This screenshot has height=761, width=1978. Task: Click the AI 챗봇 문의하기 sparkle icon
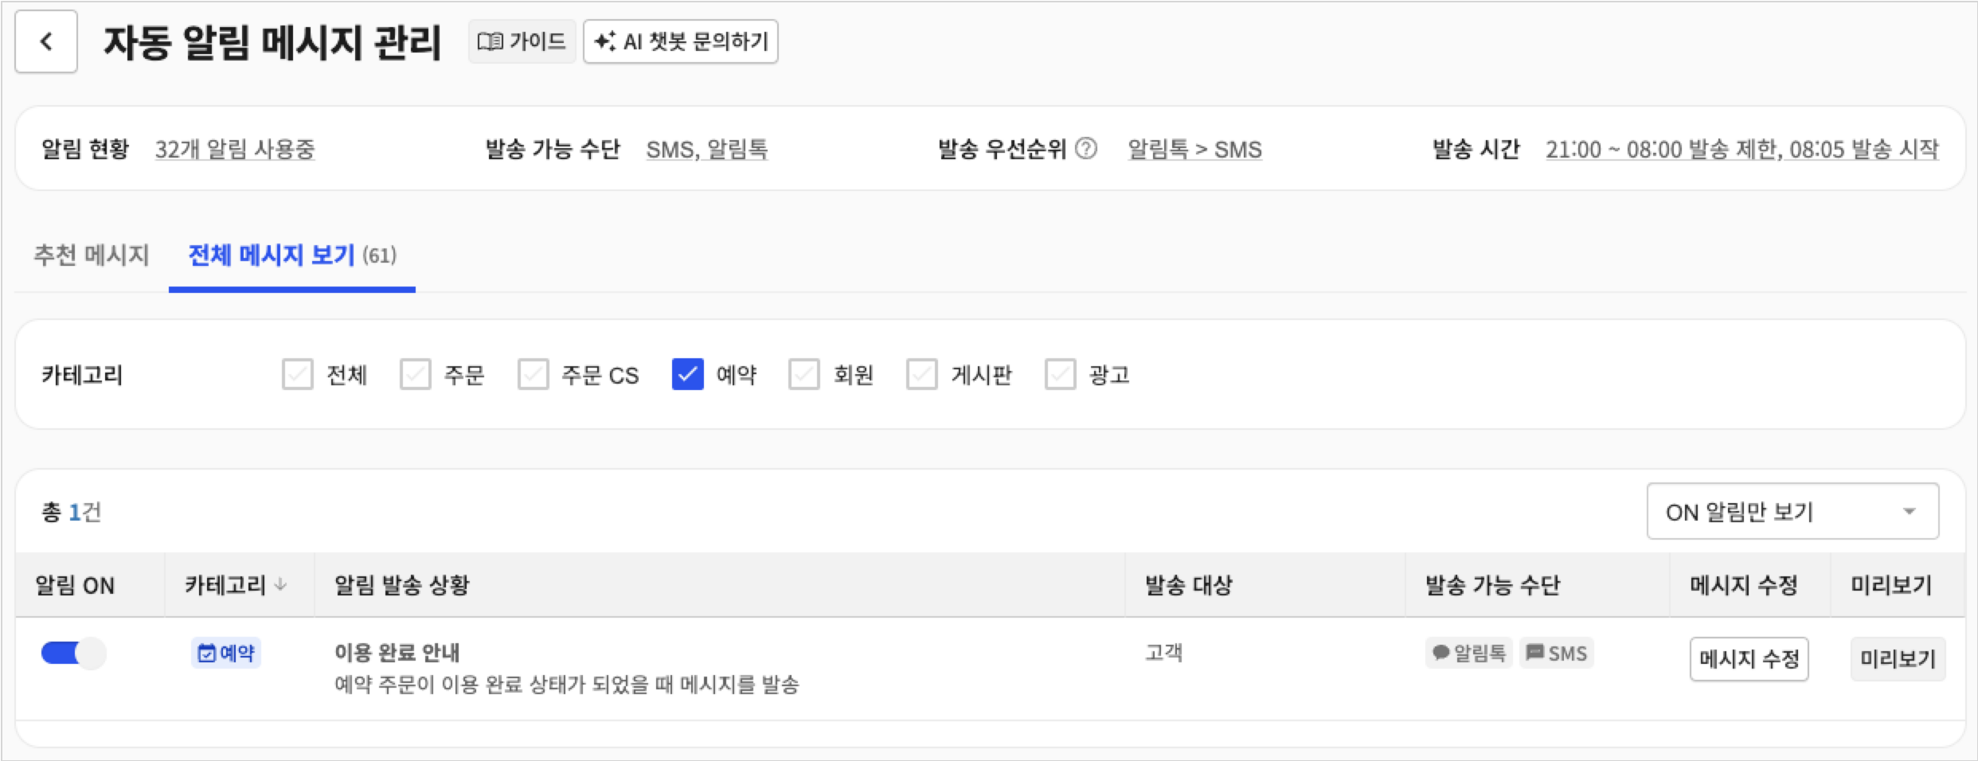pos(605,41)
